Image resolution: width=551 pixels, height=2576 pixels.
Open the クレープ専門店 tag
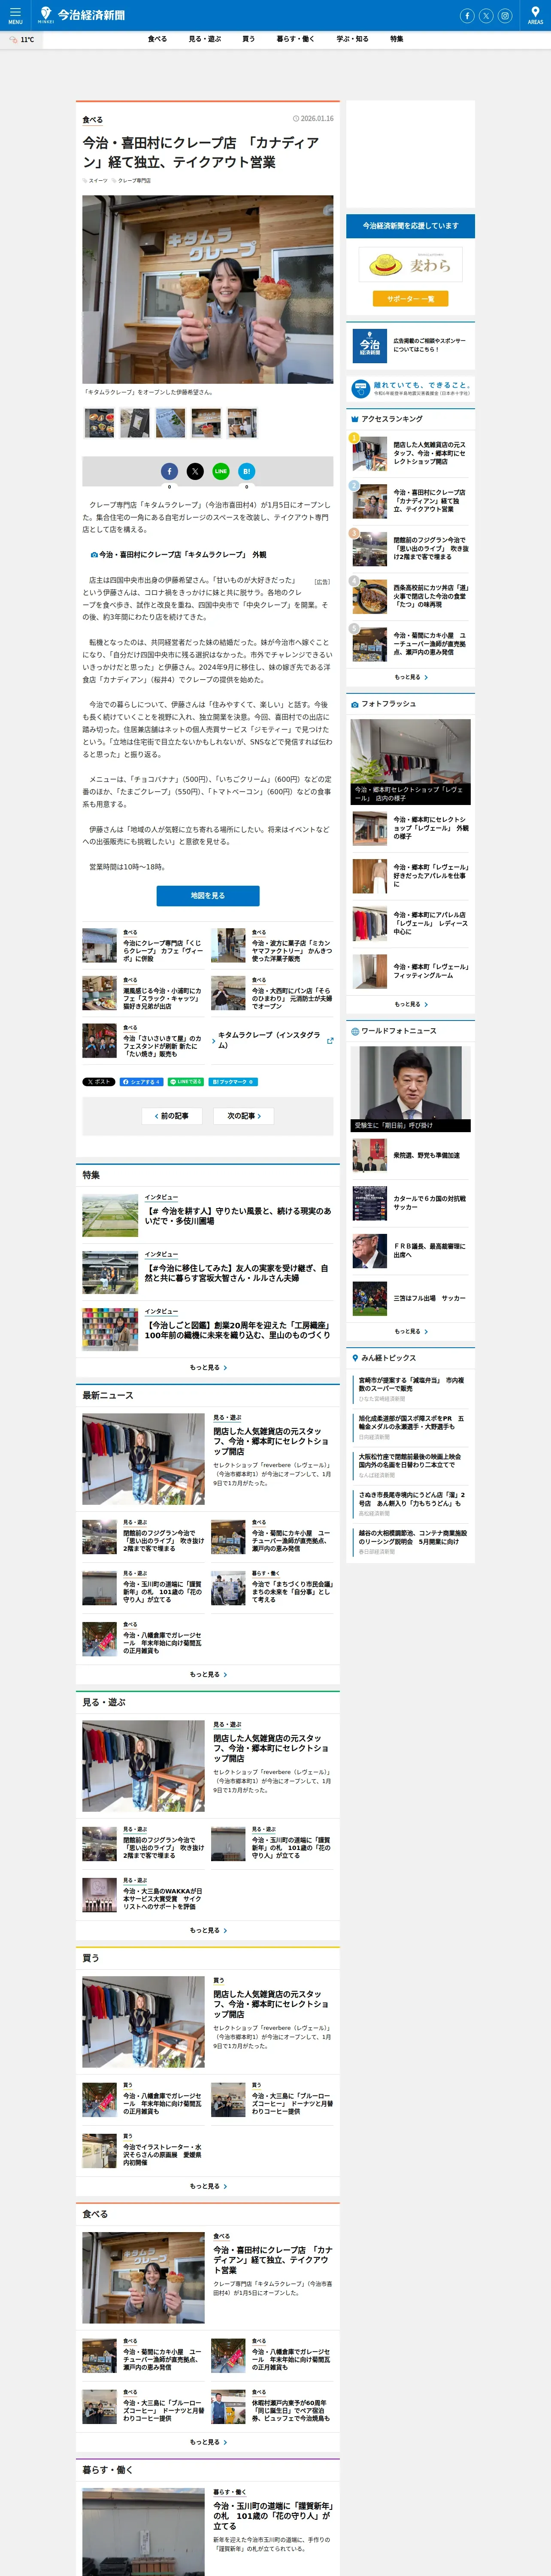[x=131, y=181]
